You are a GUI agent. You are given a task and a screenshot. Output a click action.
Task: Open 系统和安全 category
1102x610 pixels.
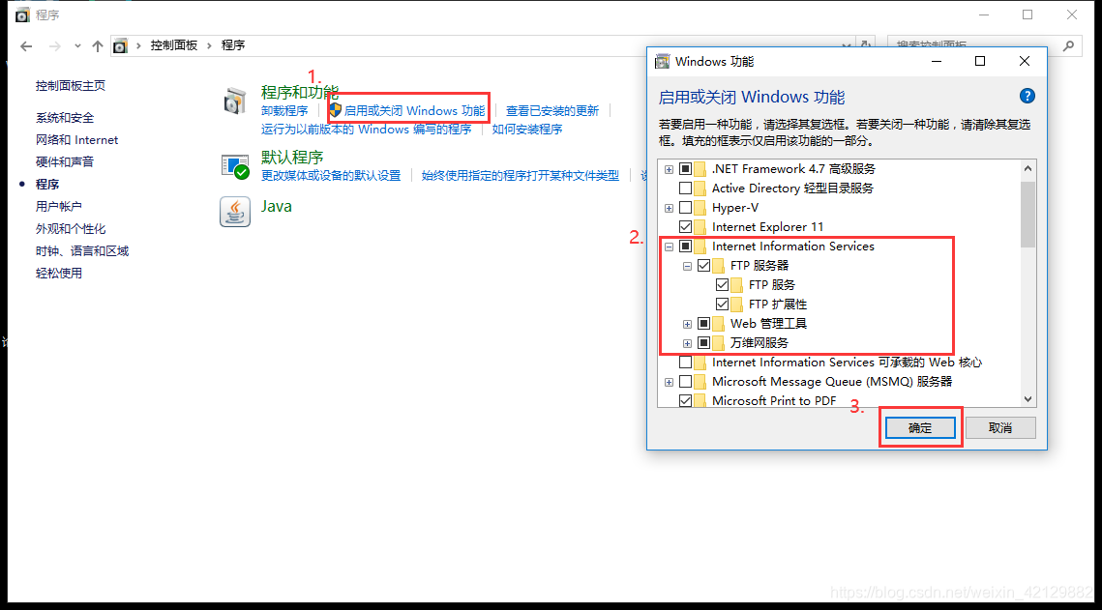[x=65, y=117]
